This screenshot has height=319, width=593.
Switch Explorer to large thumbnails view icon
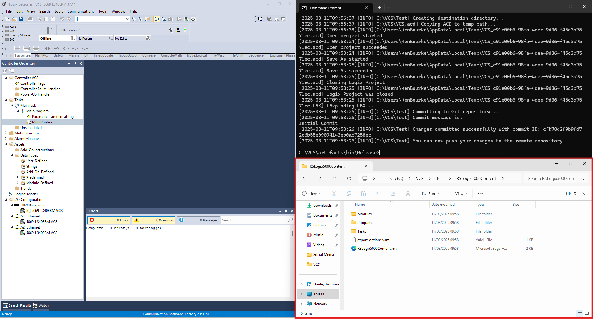pyautogui.click(x=587, y=313)
